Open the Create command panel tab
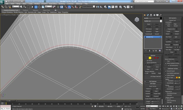Image resolution: width=183 pixels, height=110 pixels. click(x=145, y=15)
